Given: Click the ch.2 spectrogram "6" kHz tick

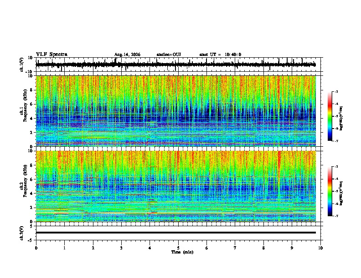Looking at the screenshot, I should (x=31, y=179).
